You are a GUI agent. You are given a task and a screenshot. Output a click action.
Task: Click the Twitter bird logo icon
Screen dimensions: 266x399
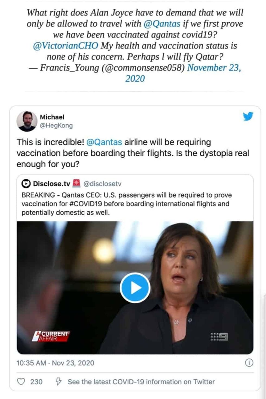pyautogui.click(x=248, y=116)
